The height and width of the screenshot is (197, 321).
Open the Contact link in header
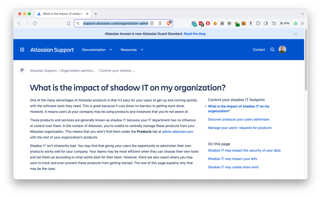tap(259, 50)
